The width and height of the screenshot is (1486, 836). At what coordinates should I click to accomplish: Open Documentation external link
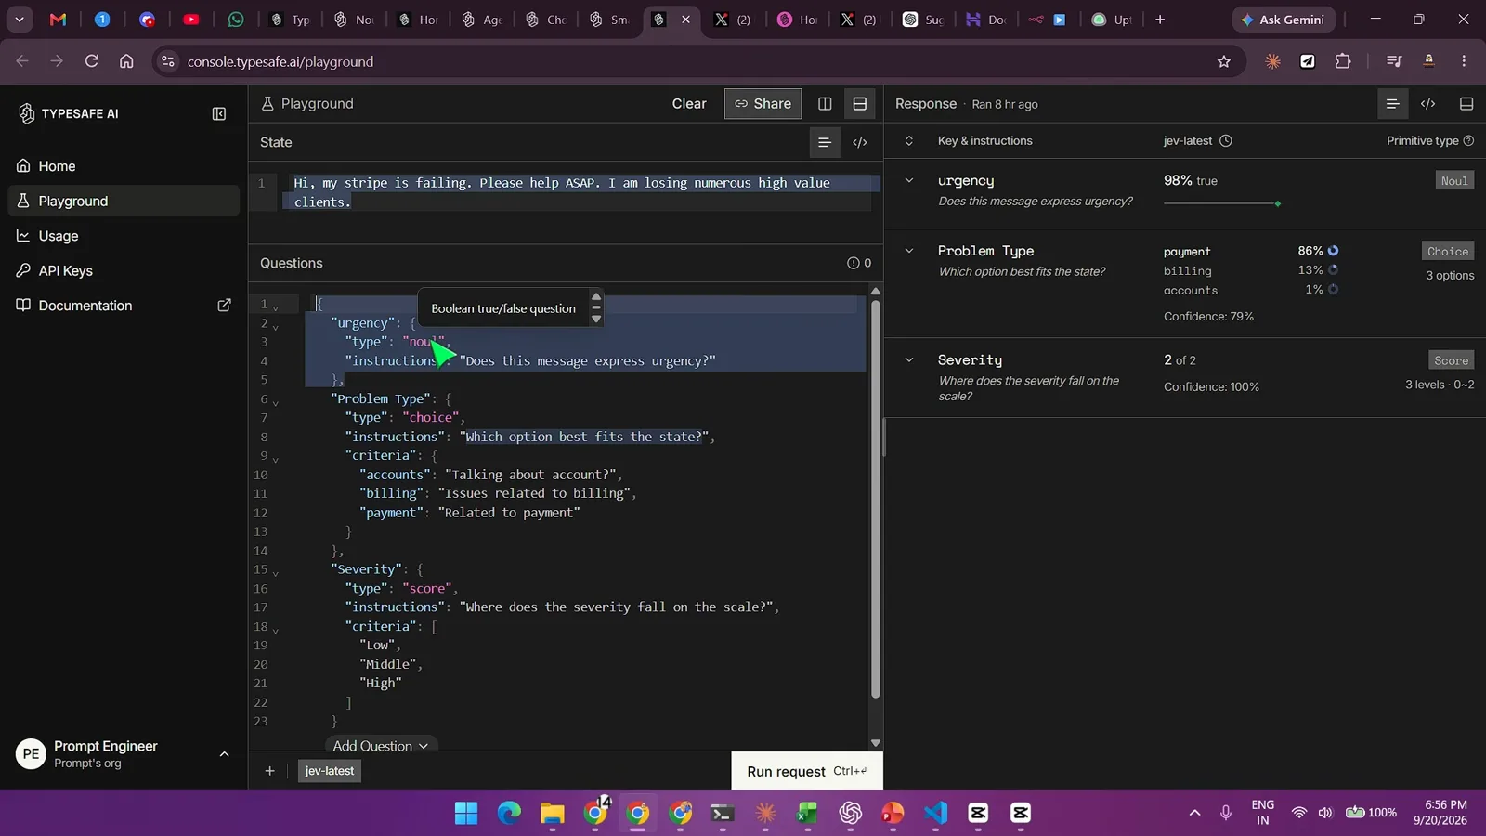point(123,306)
